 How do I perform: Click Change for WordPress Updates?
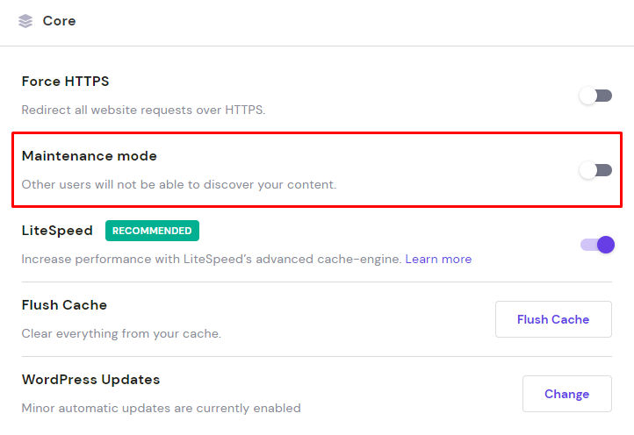567,394
